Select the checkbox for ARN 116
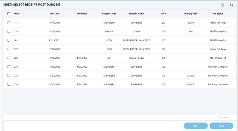The height and width of the screenshot is (131, 238). tap(9, 31)
